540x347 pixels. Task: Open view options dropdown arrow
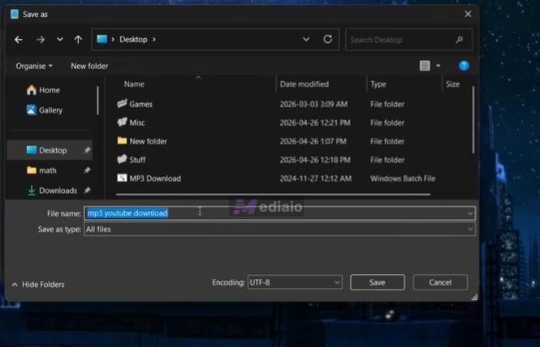[438, 66]
